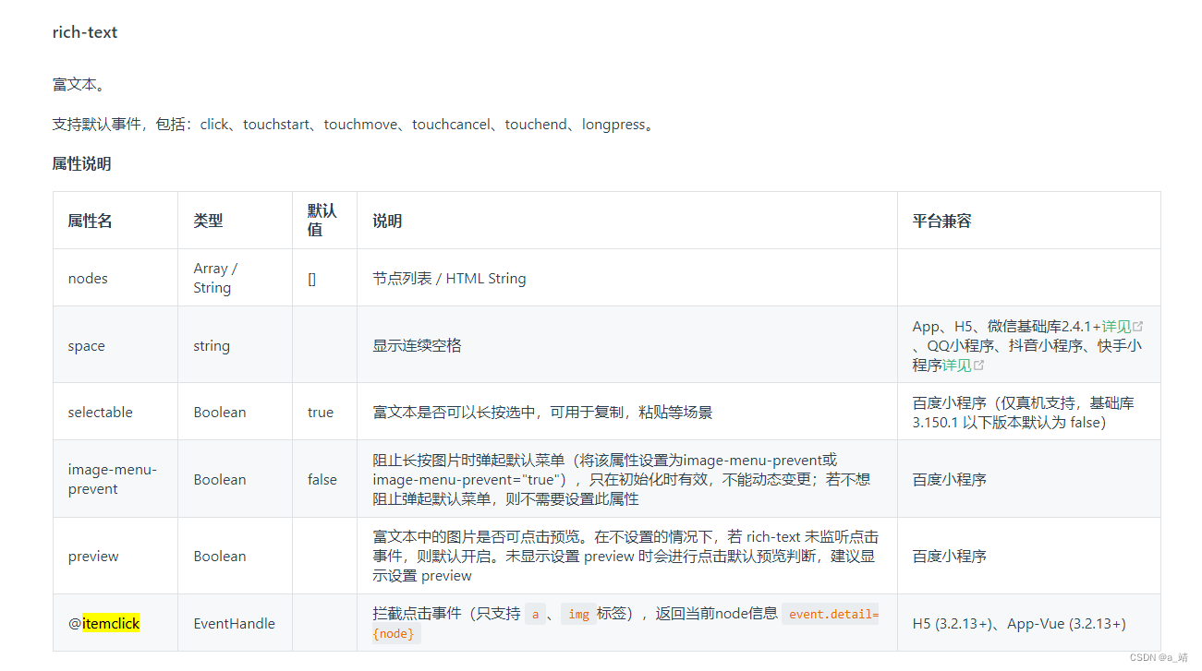Click external-link icon beside 快手小程序 详见
Image resolution: width=1202 pixels, height=671 pixels.
[x=979, y=365]
